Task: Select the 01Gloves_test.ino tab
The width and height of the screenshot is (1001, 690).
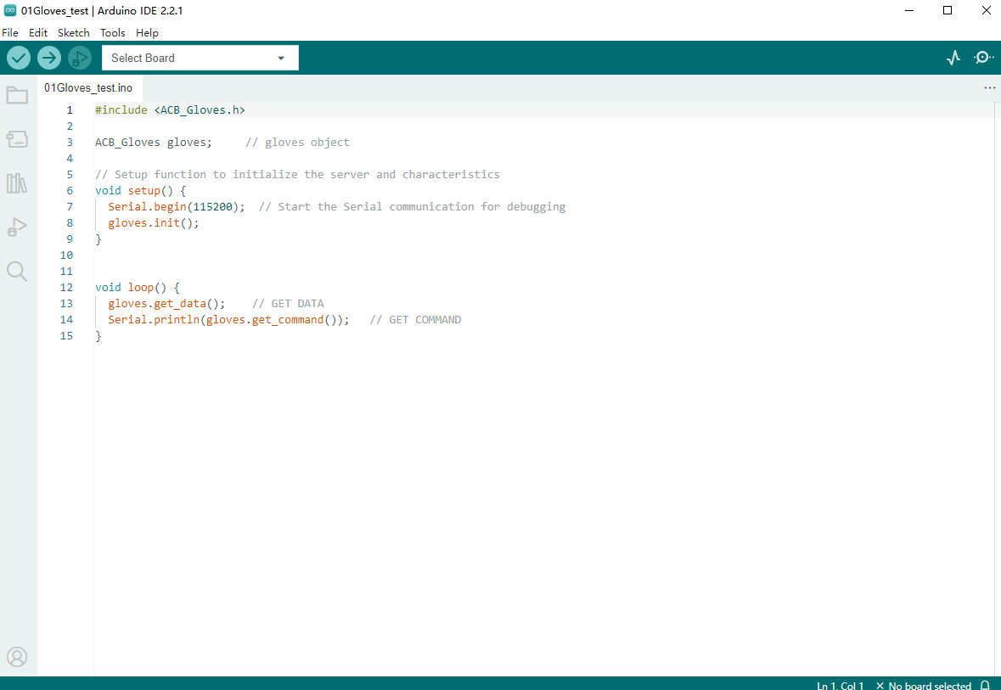Action: pos(88,88)
